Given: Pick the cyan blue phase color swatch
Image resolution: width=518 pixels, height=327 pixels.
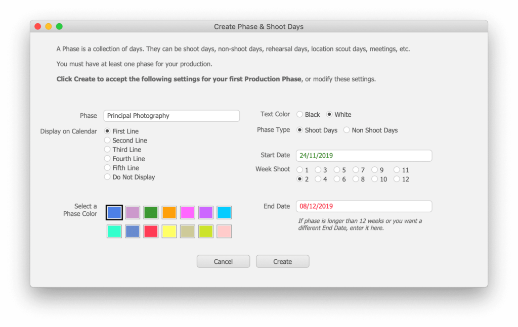Looking at the screenshot, I should 224,213.
